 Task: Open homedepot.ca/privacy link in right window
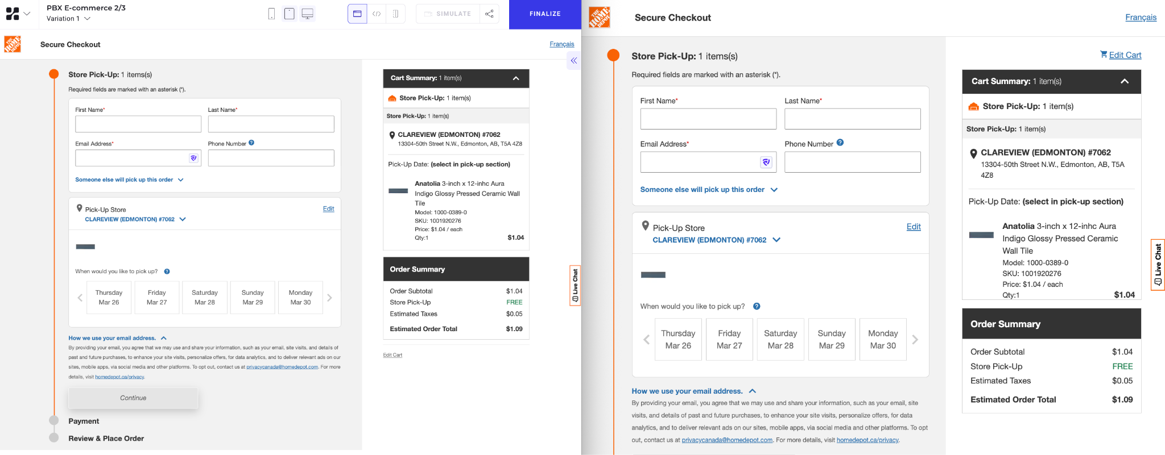click(x=867, y=440)
